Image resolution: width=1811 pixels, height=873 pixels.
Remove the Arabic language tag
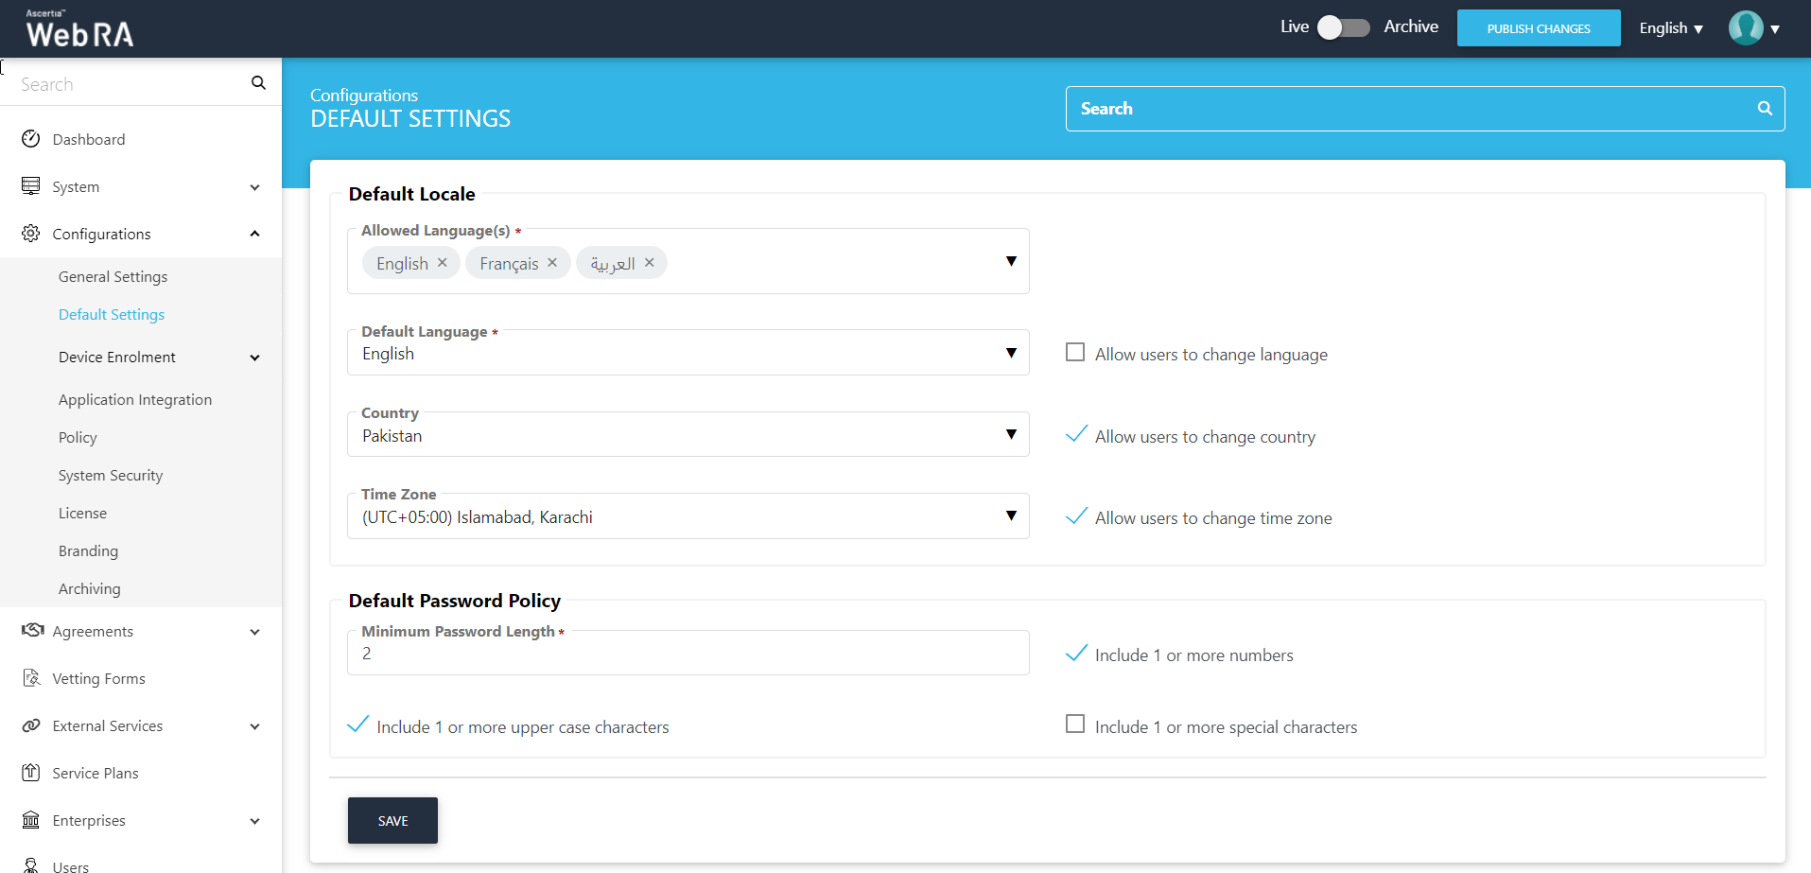pyautogui.click(x=649, y=263)
